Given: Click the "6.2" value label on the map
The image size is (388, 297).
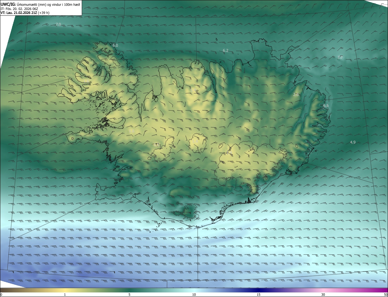Looking at the screenshot, I should (x=226, y=51).
